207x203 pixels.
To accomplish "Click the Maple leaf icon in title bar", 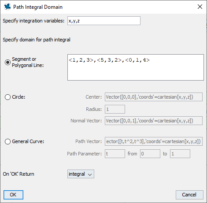I will point(7,7).
